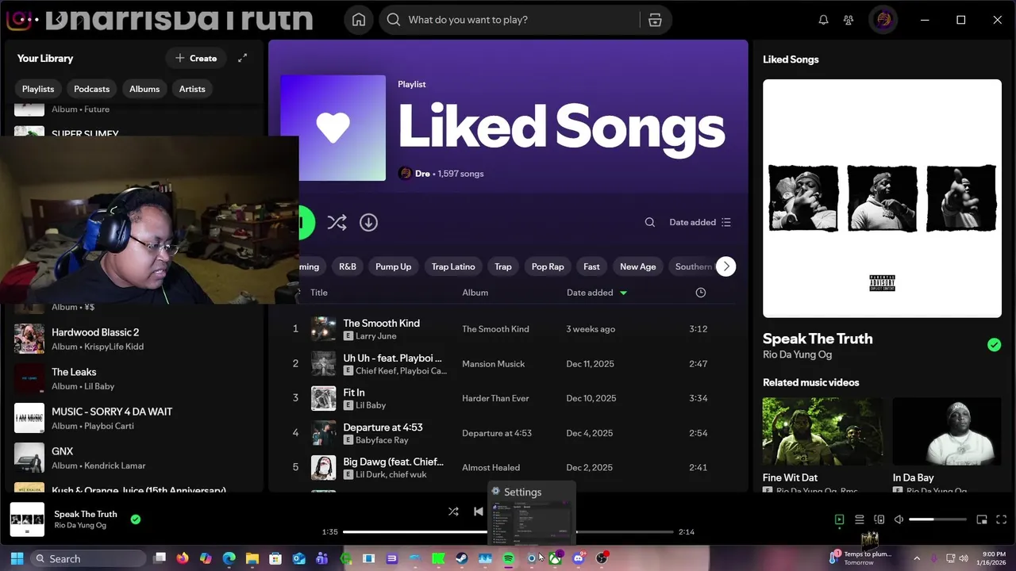The height and width of the screenshot is (571, 1016).
Task: Toggle liked checkmark beside Speak The Truth panel title
Action: pyautogui.click(x=994, y=345)
